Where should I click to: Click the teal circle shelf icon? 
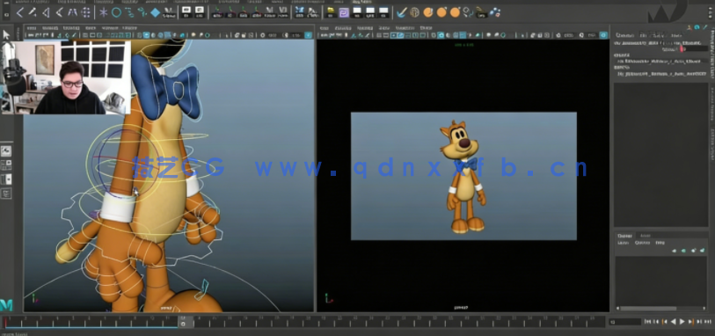(116, 12)
